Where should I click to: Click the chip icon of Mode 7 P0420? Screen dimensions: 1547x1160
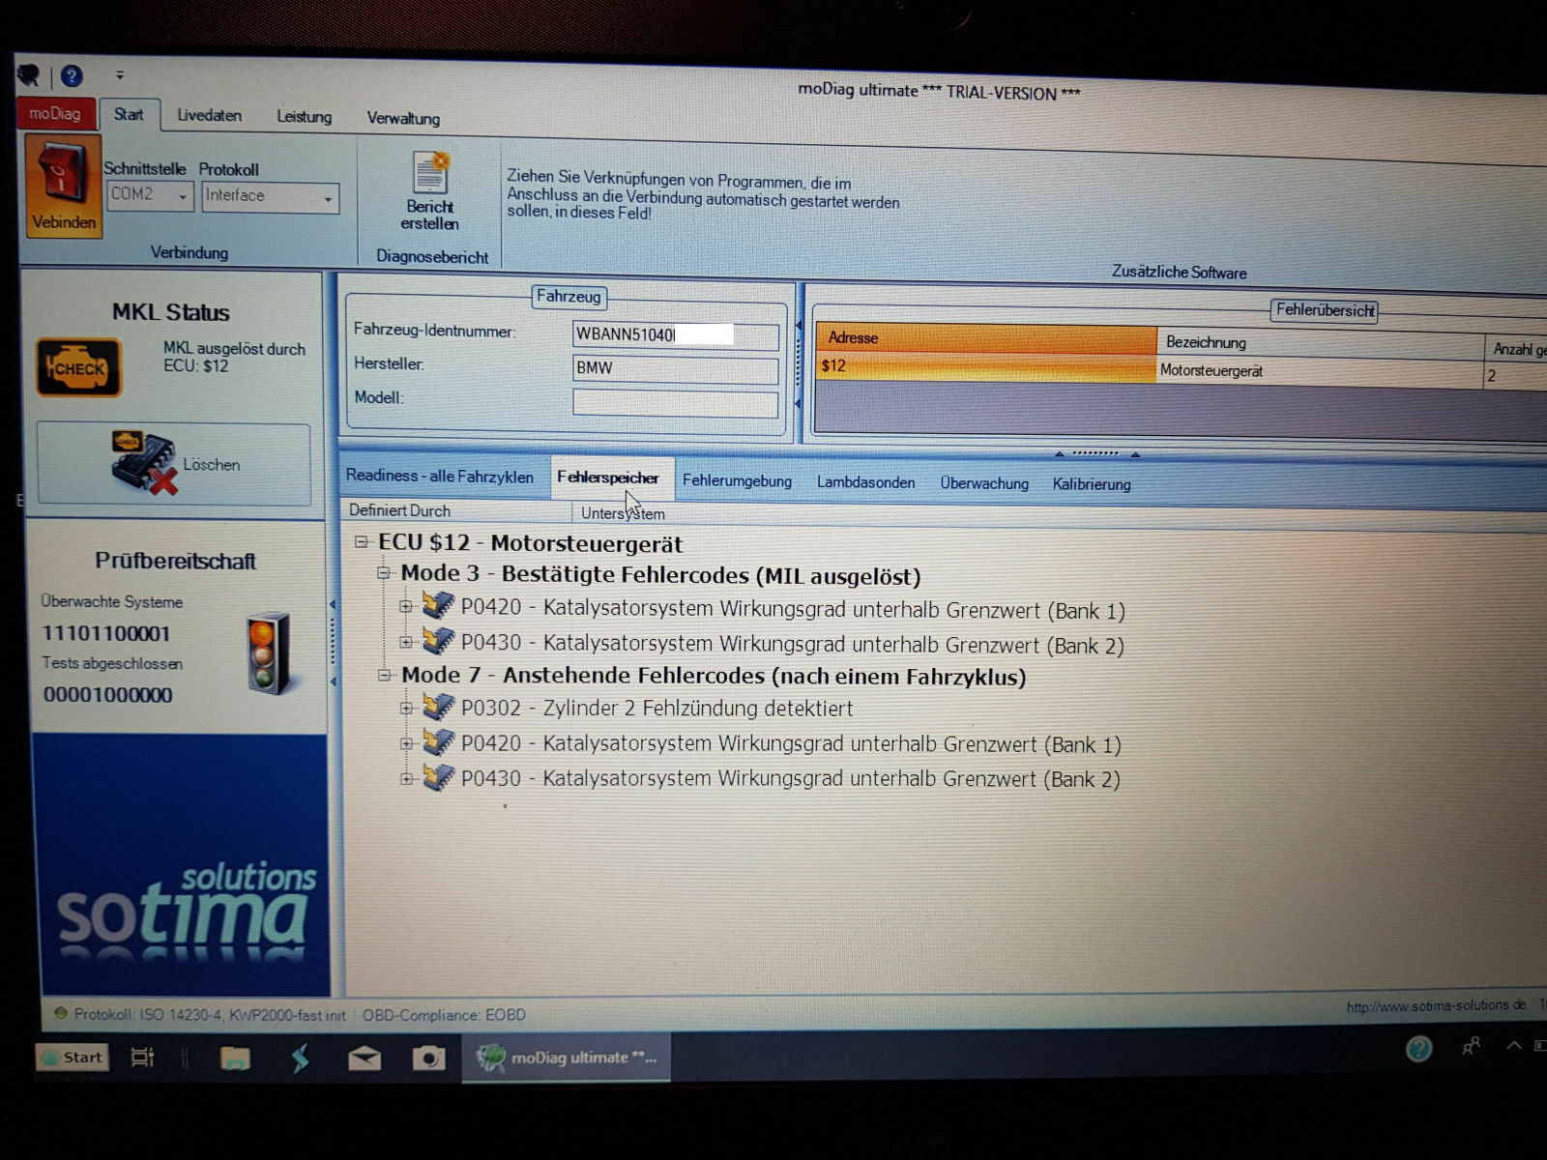click(x=438, y=742)
